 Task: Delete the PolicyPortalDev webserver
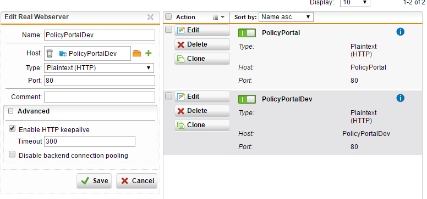(202, 111)
